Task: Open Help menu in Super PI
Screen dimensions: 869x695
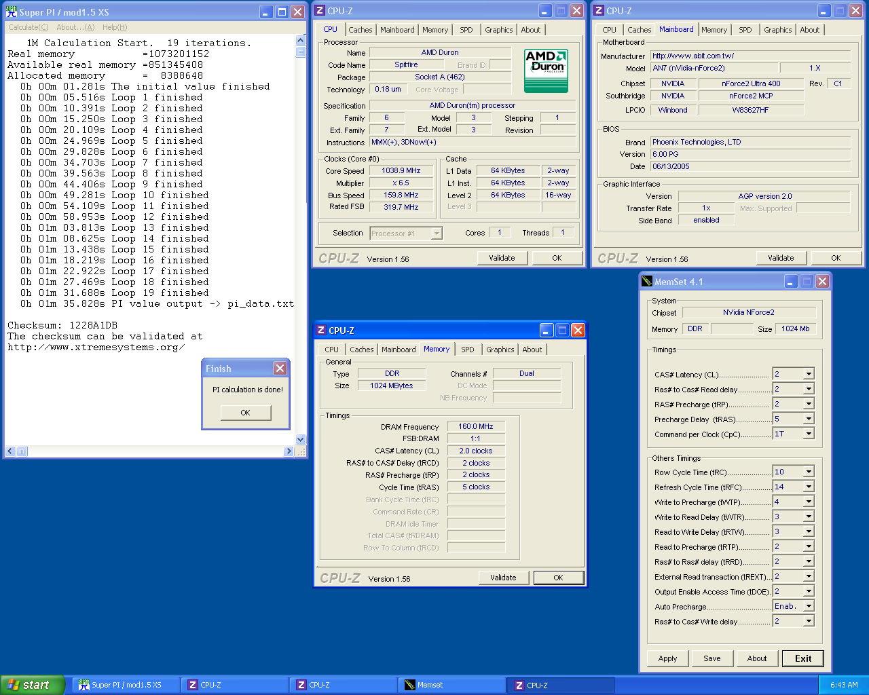Action: click(115, 27)
